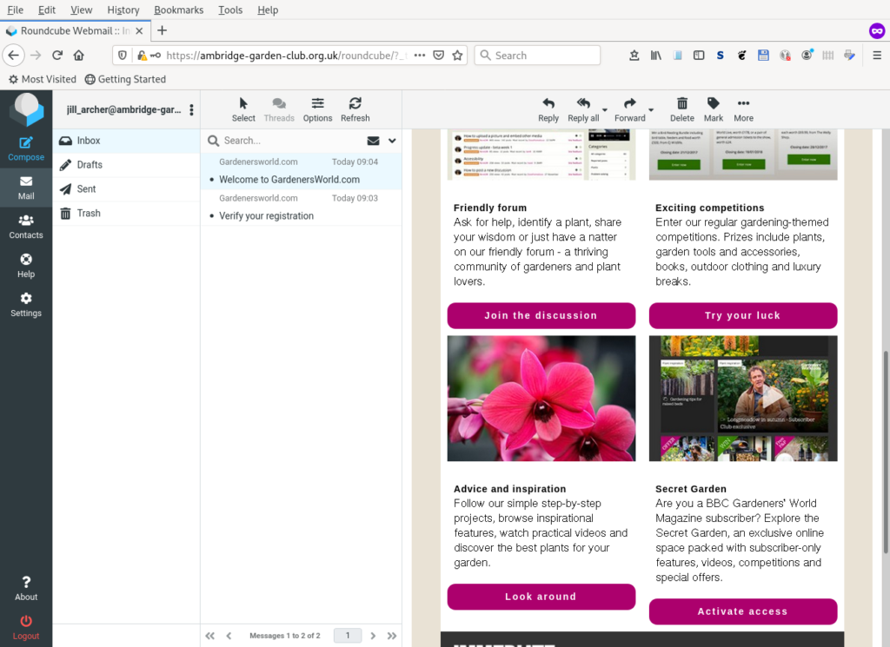Click the browser Search box
Viewport: 890px width, 647px height.
pos(537,55)
